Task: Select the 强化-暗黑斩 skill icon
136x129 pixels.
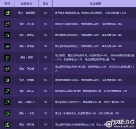Action: (x=7, y=35)
